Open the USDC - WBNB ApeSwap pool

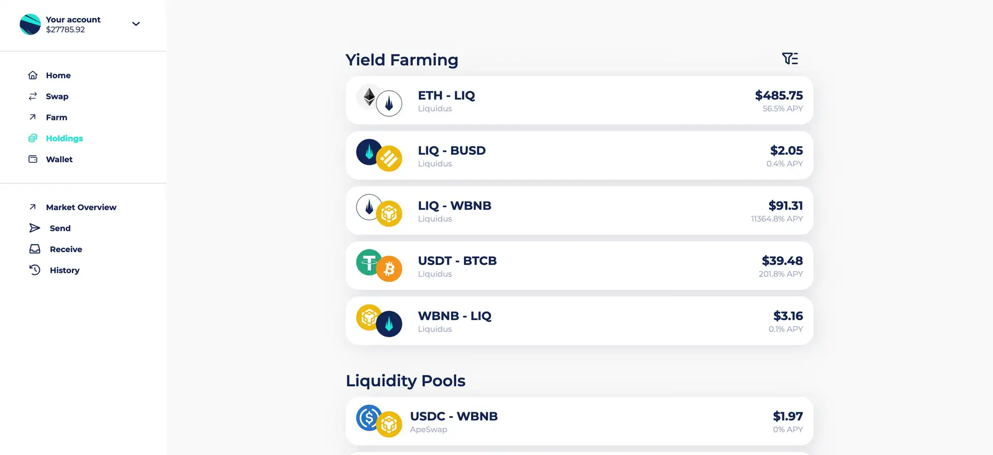point(579,421)
